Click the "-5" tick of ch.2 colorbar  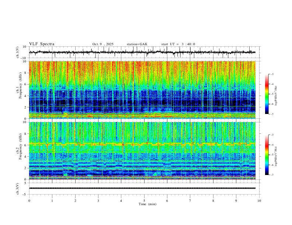272,155
